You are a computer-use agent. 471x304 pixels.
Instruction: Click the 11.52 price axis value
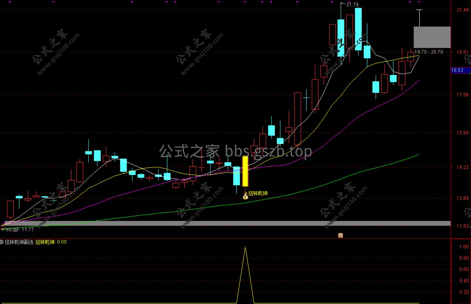(x=462, y=226)
